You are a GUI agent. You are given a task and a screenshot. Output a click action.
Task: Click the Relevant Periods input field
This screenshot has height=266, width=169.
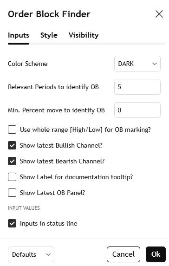point(137,87)
